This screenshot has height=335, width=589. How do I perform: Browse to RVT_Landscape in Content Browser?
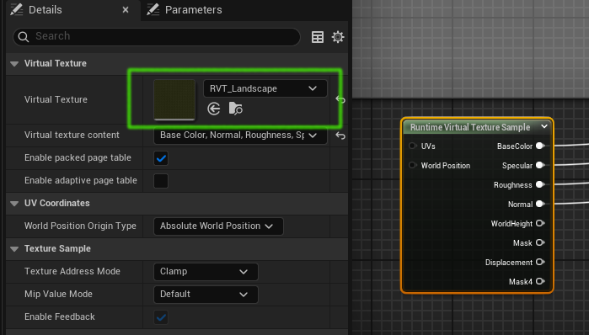point(236,109)
